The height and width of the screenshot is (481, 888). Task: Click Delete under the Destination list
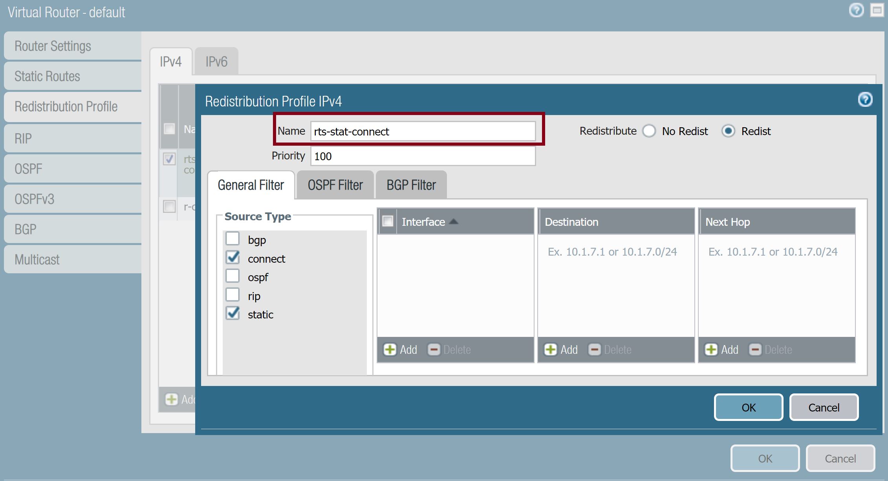(610, 349)
